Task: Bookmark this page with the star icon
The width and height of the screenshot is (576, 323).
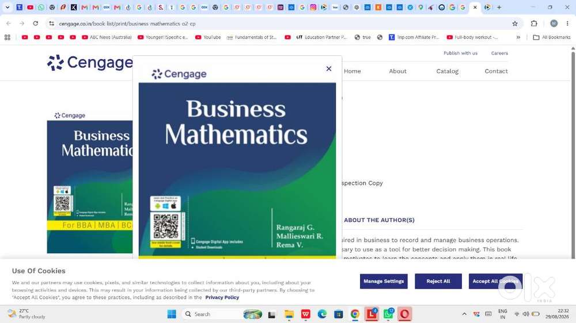Action: (514, 24)
